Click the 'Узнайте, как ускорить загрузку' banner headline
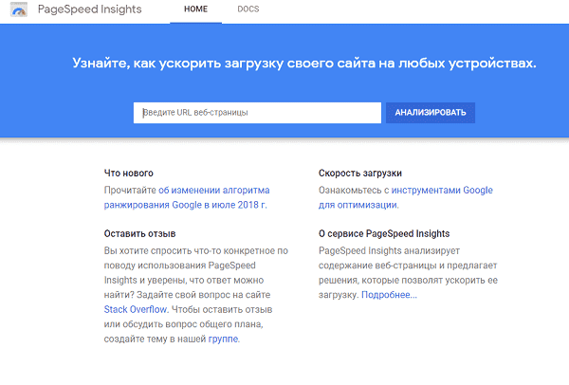569x385 pixels. point(304,64)
